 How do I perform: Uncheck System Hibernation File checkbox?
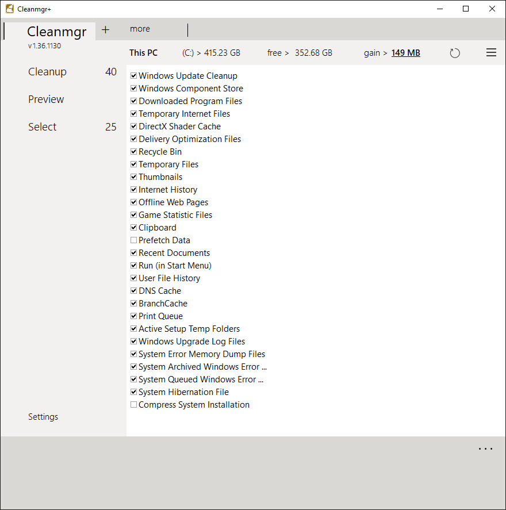click(133, 392)
